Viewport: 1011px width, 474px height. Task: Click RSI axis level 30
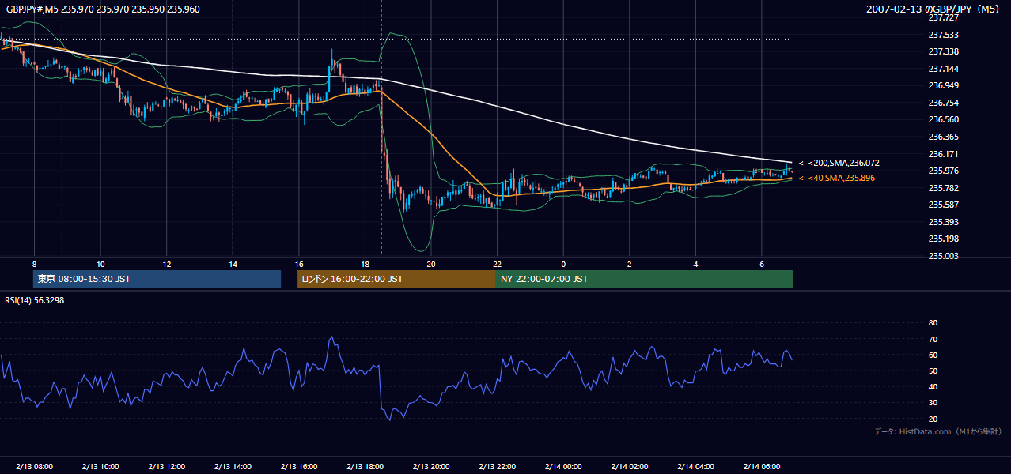[x=933, y=403]
